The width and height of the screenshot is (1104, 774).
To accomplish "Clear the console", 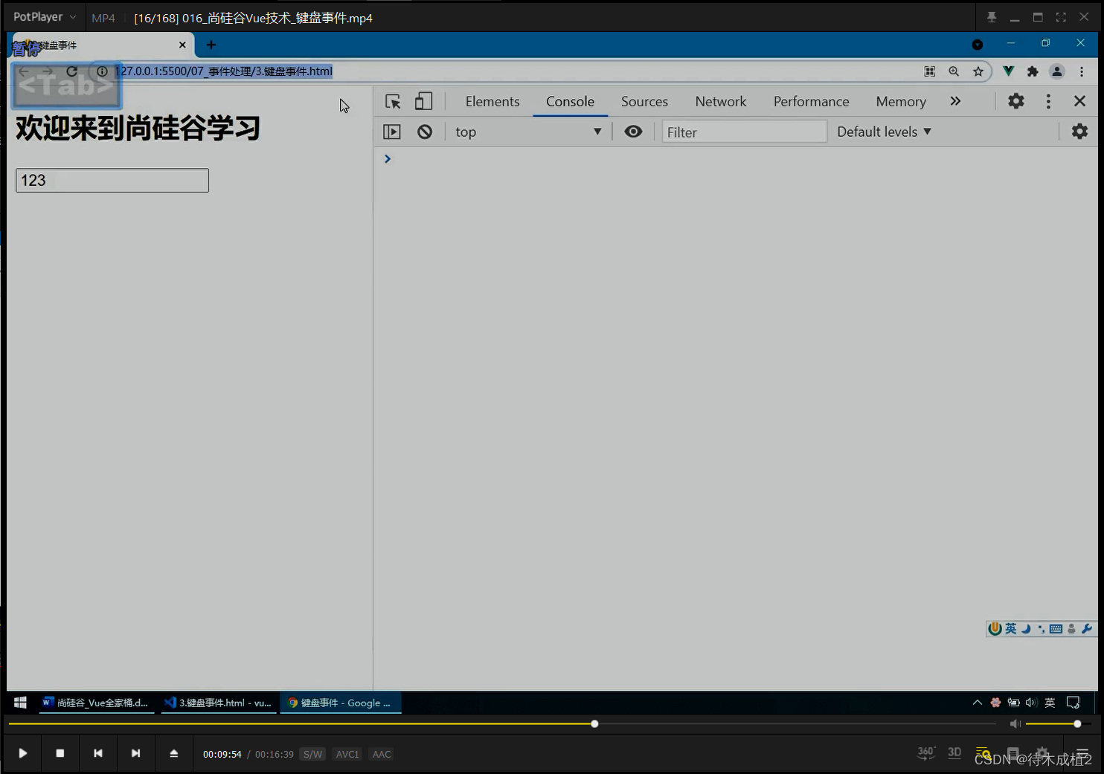I will (x=425, y=132).
